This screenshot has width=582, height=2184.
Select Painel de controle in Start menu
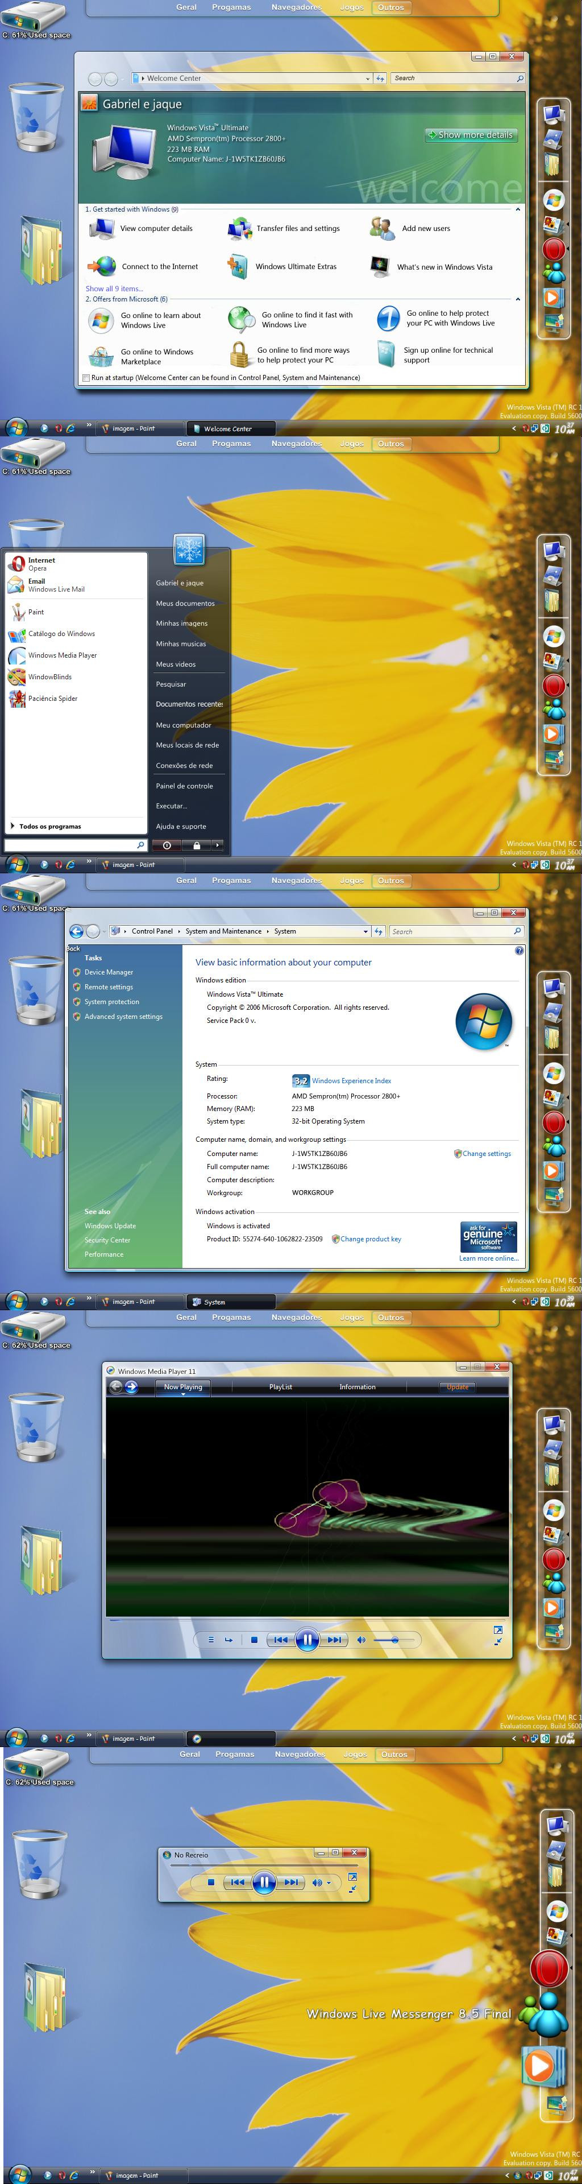tap(185, 786)
